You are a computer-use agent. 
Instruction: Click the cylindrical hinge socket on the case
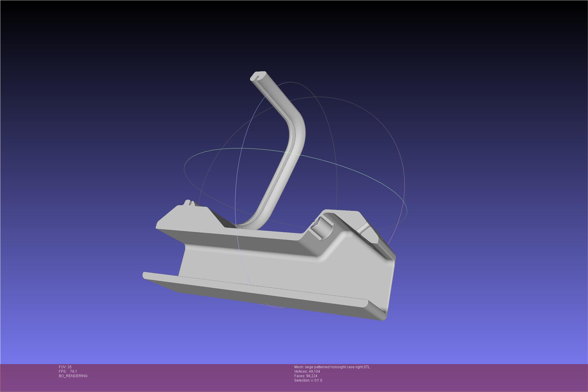coord(323,229)
